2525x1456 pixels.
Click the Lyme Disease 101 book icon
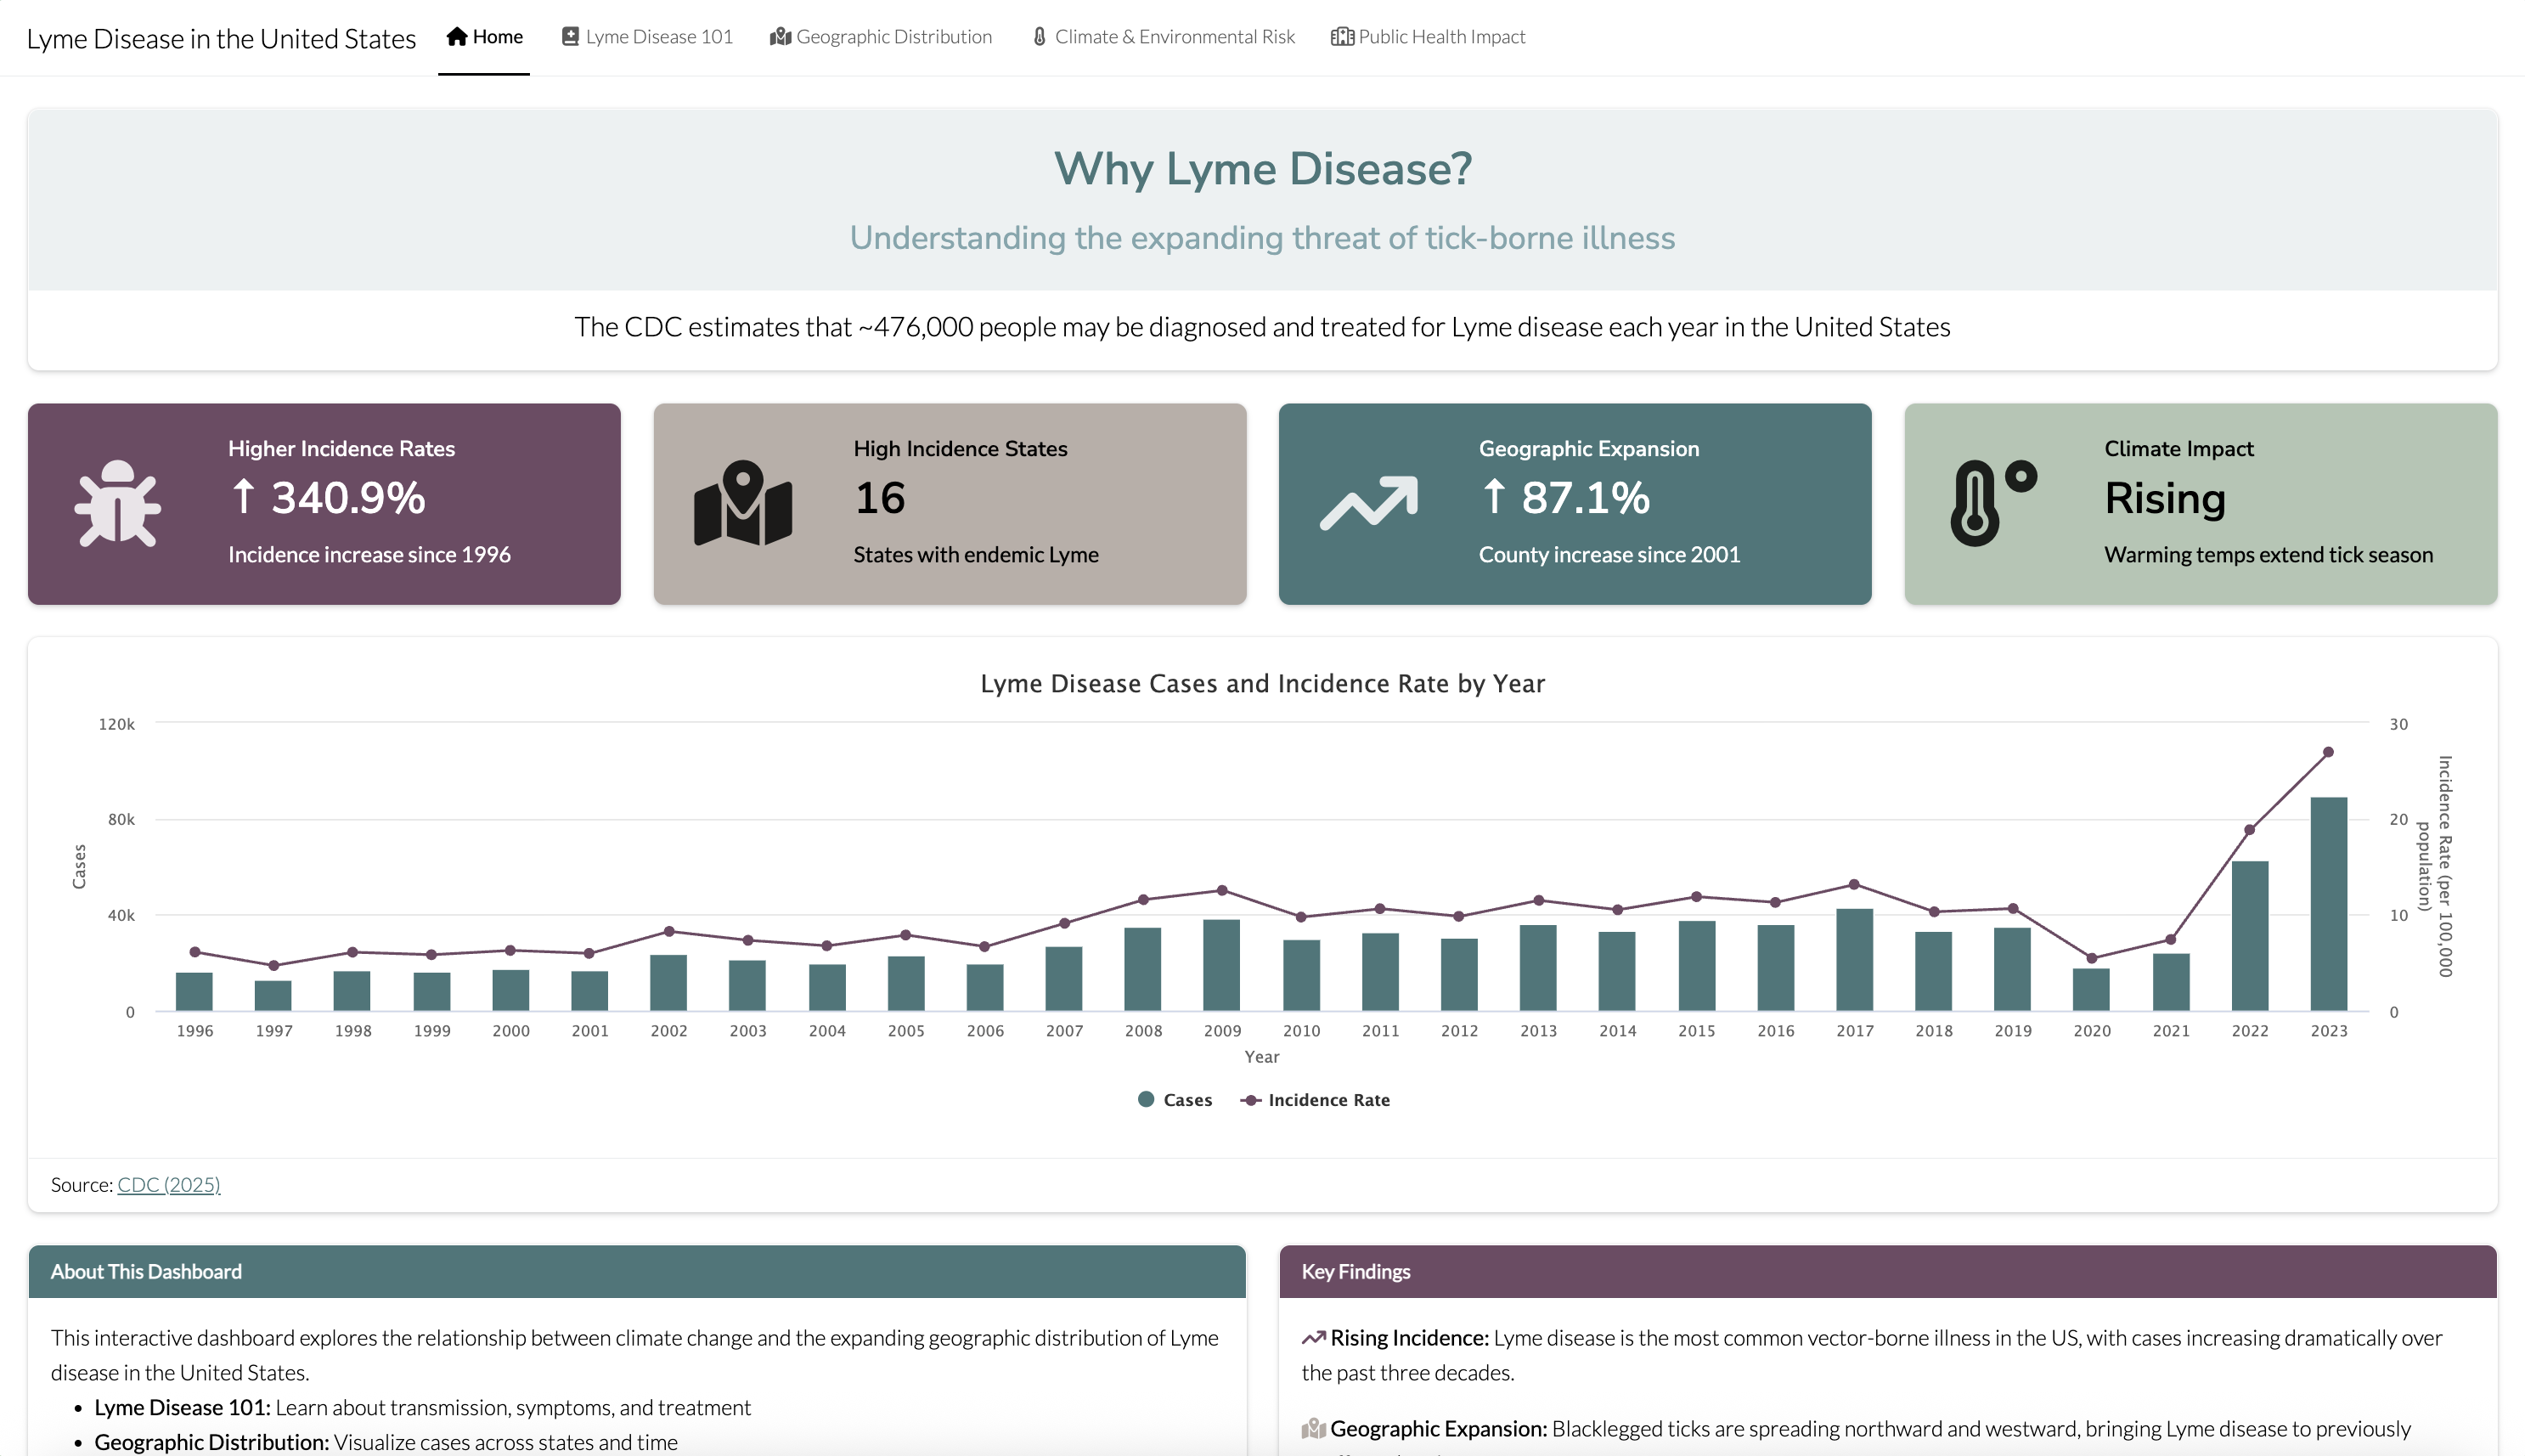pyautogui.click(x=570, y=37)
